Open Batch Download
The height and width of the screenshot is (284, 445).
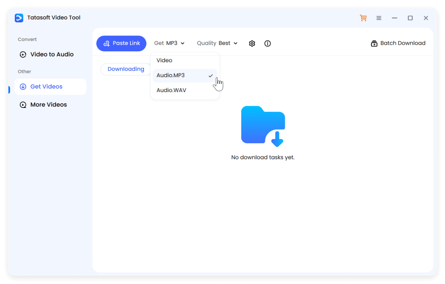point(398,43)
